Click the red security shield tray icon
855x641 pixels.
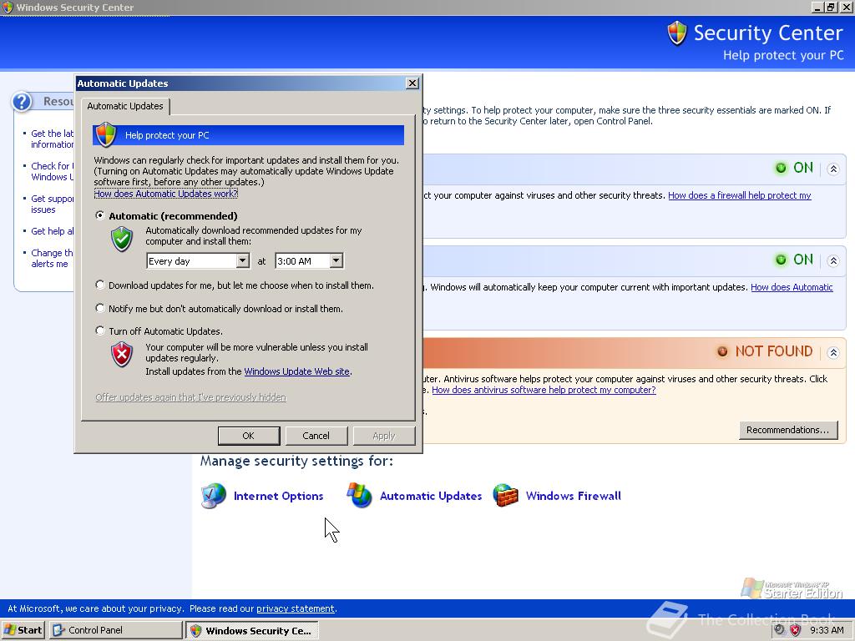tap(796, 630)
